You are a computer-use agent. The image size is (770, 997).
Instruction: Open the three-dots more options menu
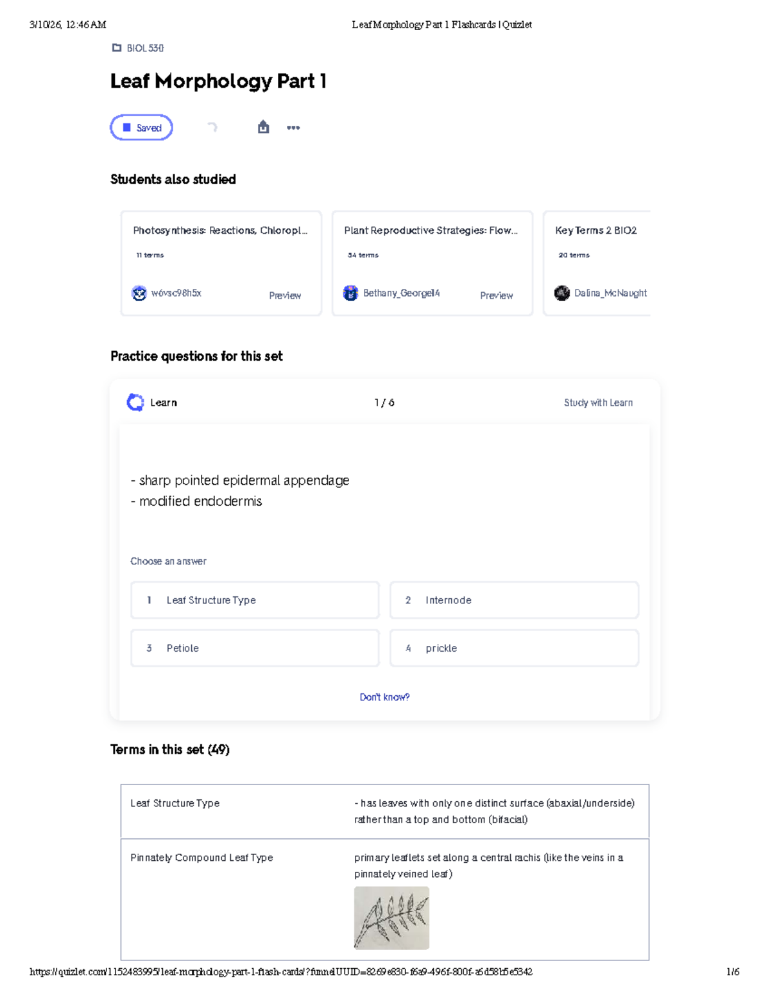coord(293,128)
